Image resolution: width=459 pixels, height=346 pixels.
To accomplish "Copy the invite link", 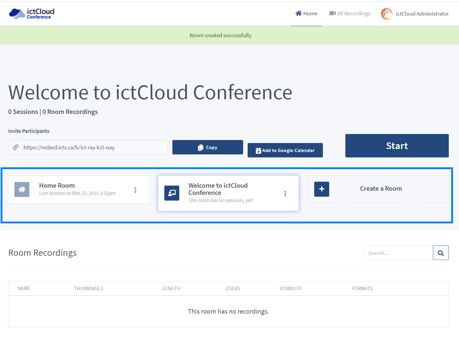I will coord(207,147).
